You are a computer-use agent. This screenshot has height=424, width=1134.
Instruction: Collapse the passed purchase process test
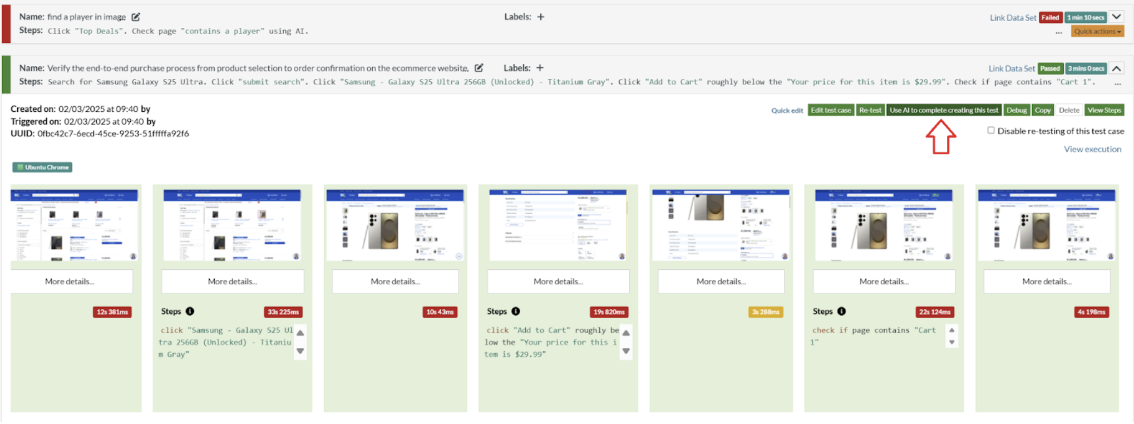(1116, 68)
